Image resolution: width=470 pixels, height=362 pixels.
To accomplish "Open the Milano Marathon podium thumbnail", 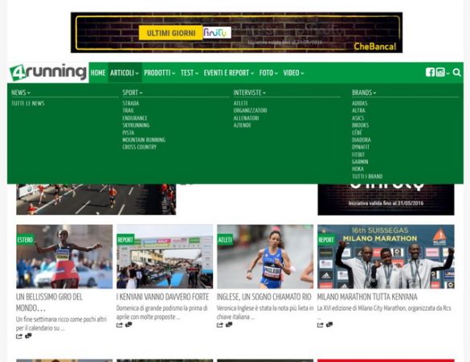I will click(386, 257).
